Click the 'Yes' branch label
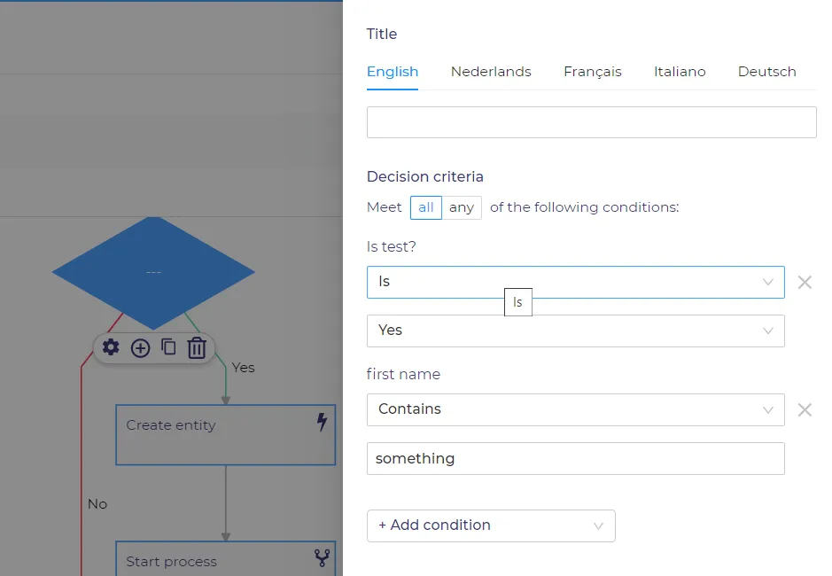This screenshot has height=576, width=832. [243, 368]
